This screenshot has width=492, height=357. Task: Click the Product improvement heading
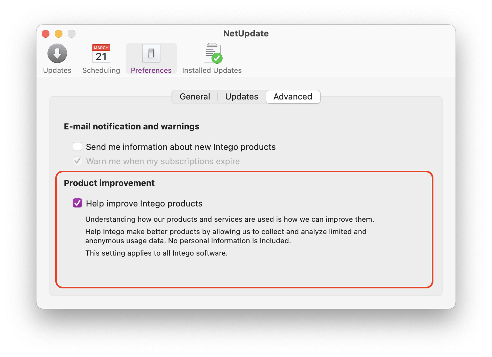click(x=109, y=183)
